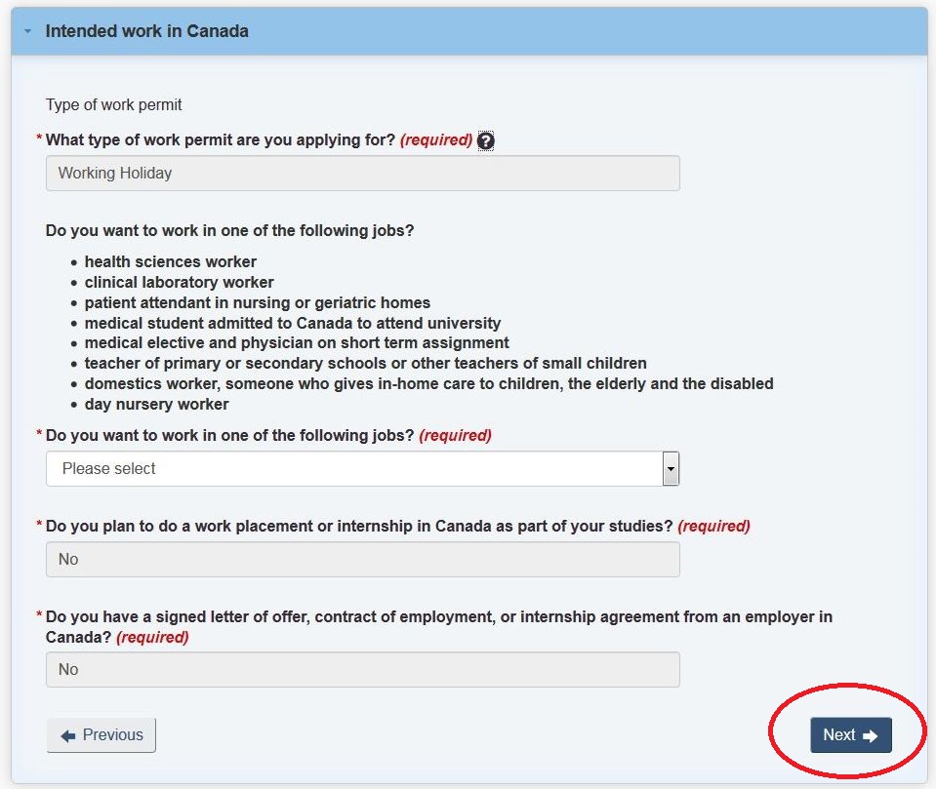Click the work placement or internship question label

[x=359, y=526]
